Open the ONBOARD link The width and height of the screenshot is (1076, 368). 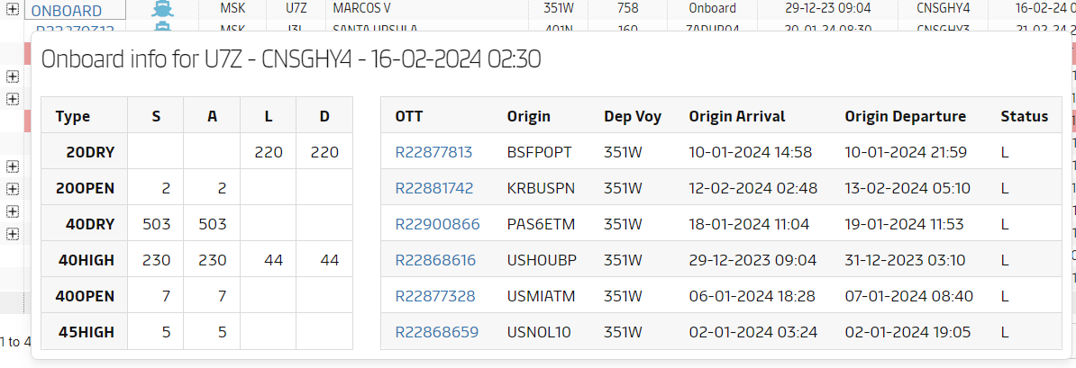coord(66,10)
